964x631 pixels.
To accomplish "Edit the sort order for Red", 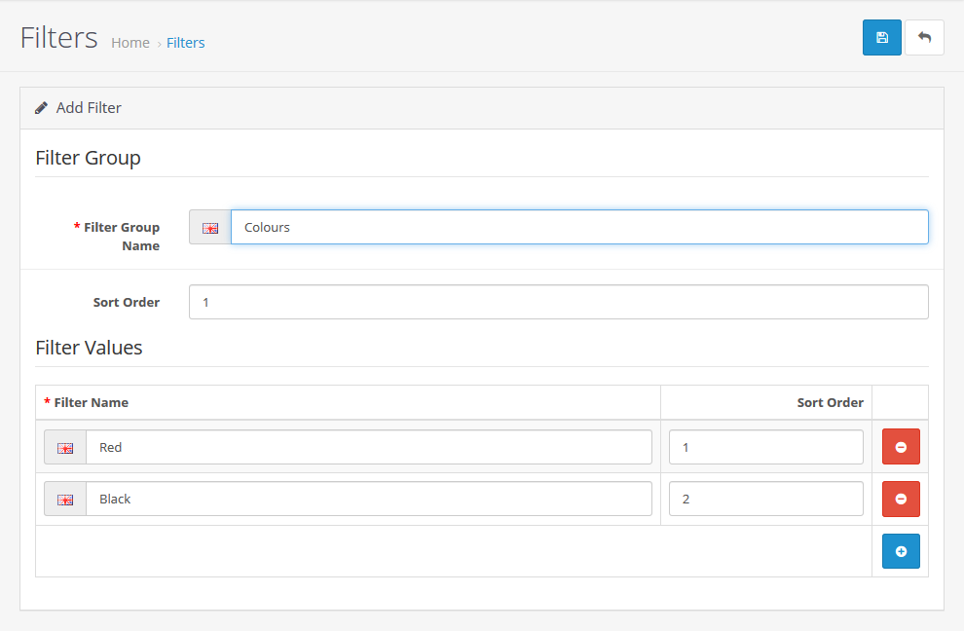I will [x=765, y=447].
